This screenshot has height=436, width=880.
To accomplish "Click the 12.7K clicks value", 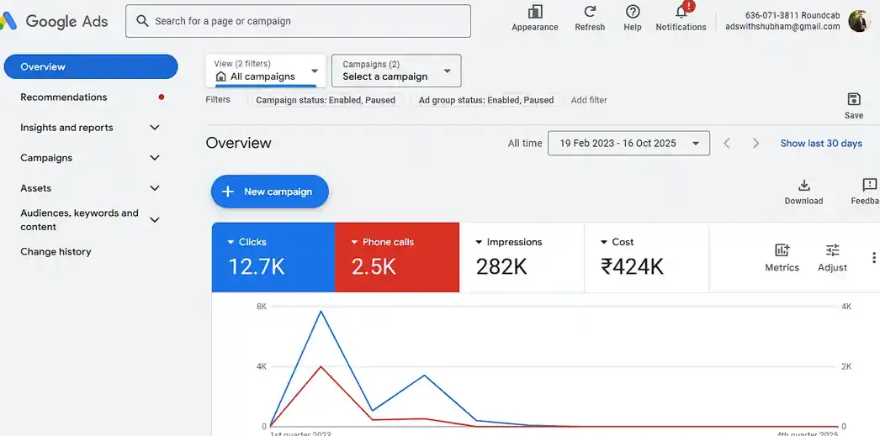I will [257, 267].
